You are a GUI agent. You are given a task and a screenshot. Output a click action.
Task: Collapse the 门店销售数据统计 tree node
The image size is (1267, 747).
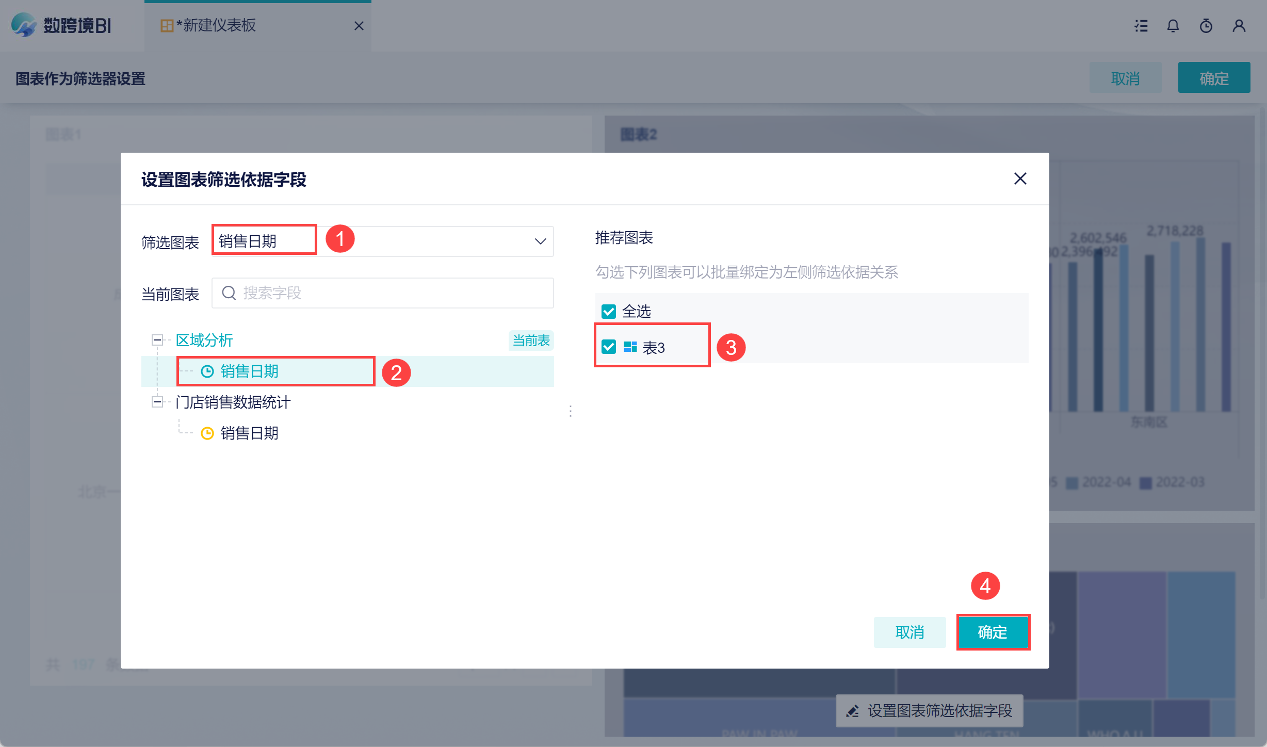pyautogui.click(x=157, y=402)
